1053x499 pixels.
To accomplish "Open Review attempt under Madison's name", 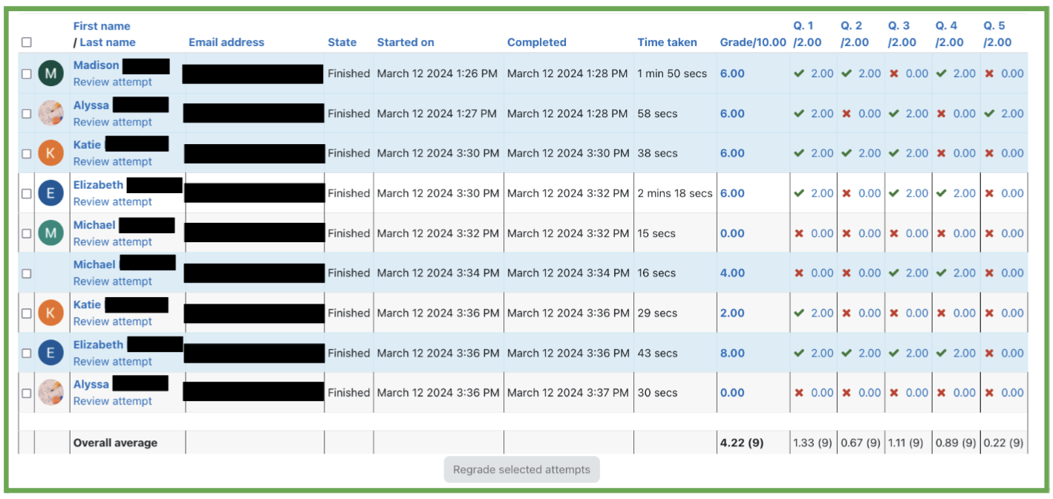I will [x=112, y=82].
